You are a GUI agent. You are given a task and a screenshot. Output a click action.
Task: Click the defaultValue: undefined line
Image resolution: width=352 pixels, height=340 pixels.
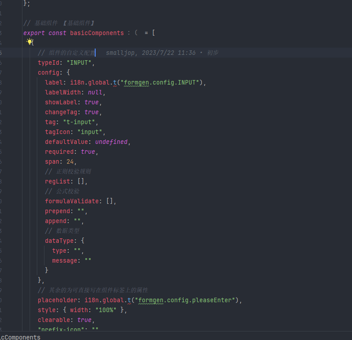[x=88, y=142]
